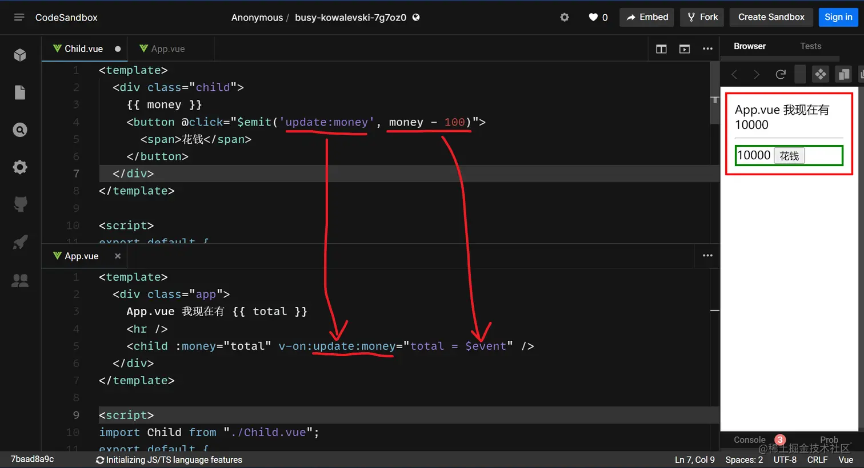
Task: Open the sandbox configuration settings
Action: click(x=20, y=167)
